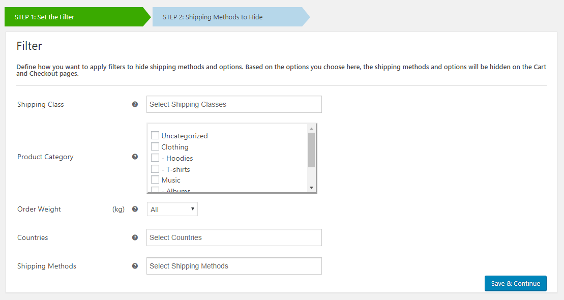Check the Hoodies subcategory box

(x=155, y=158)
